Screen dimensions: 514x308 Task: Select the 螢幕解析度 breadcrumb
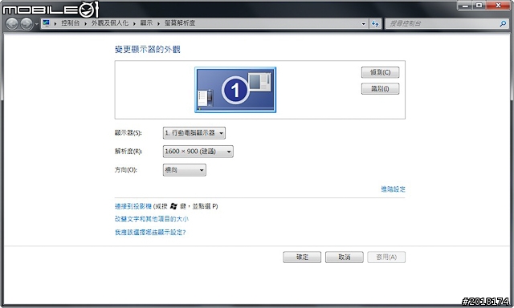coord(180,23)
